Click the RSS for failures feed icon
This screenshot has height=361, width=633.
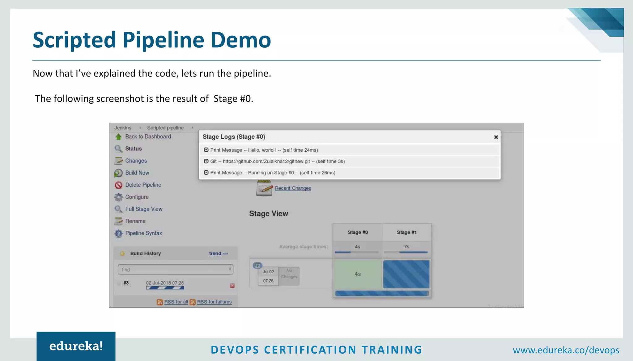193,302
